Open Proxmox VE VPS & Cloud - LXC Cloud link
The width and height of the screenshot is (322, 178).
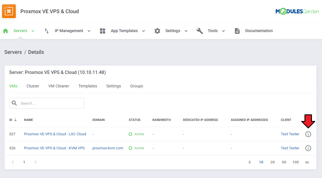coord(55,134)
